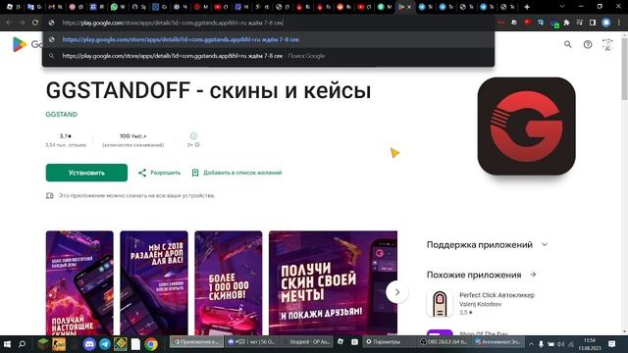Open new tab with plus button
This screenshot has height=353, width=628.
pyautogui.click(x=527, y=7)
